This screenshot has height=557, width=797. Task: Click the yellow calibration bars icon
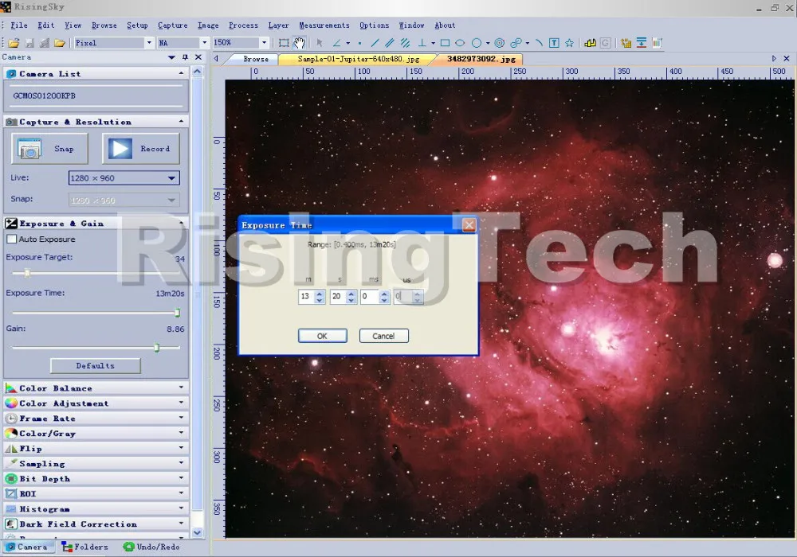click(x=590, y=43)
